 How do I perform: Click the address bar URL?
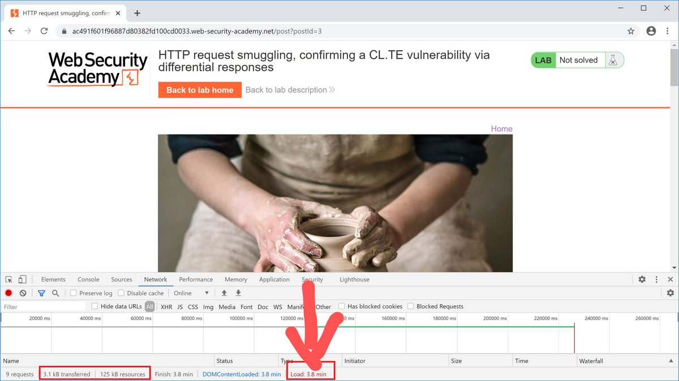tap(197, 32)
